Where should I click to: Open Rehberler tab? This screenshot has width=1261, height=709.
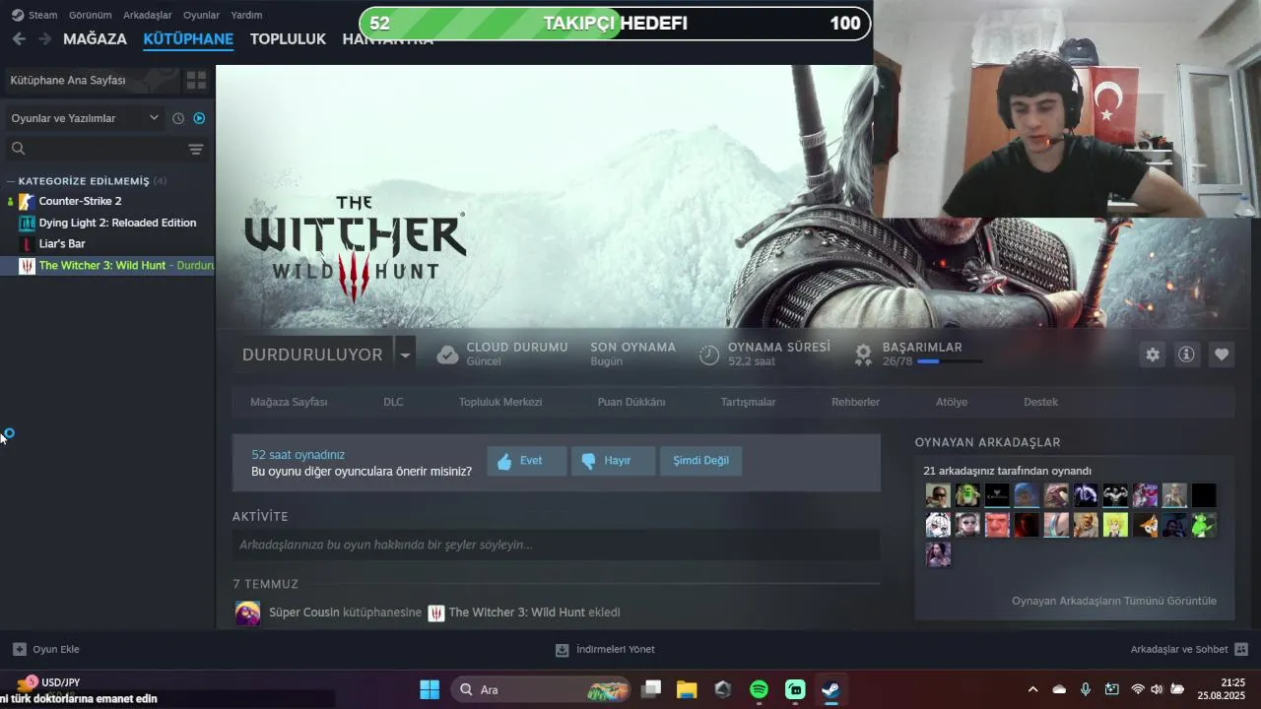[855, 402]
